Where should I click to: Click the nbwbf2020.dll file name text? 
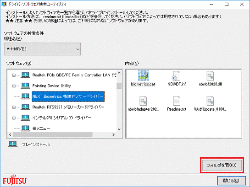coord(210,84)
